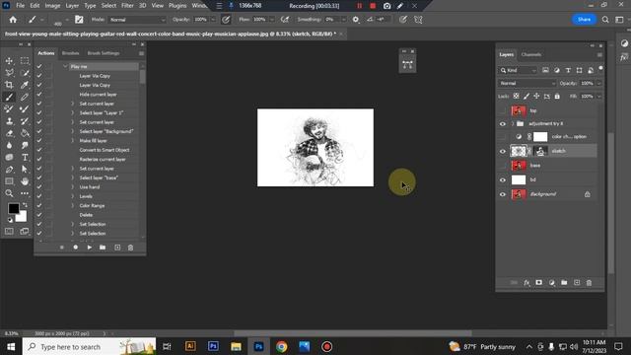Create a new layer
631x355 pixels.
577,283
